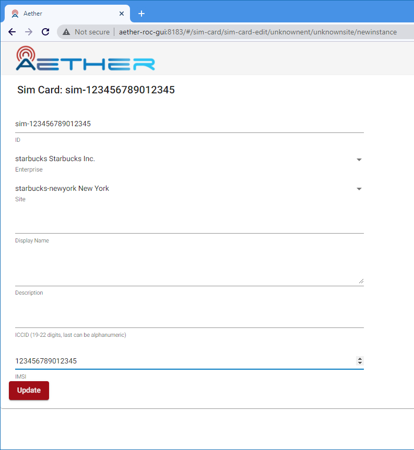
Task: Decrease IMSI value with down stepper
Action: click(x=360, y=363)
